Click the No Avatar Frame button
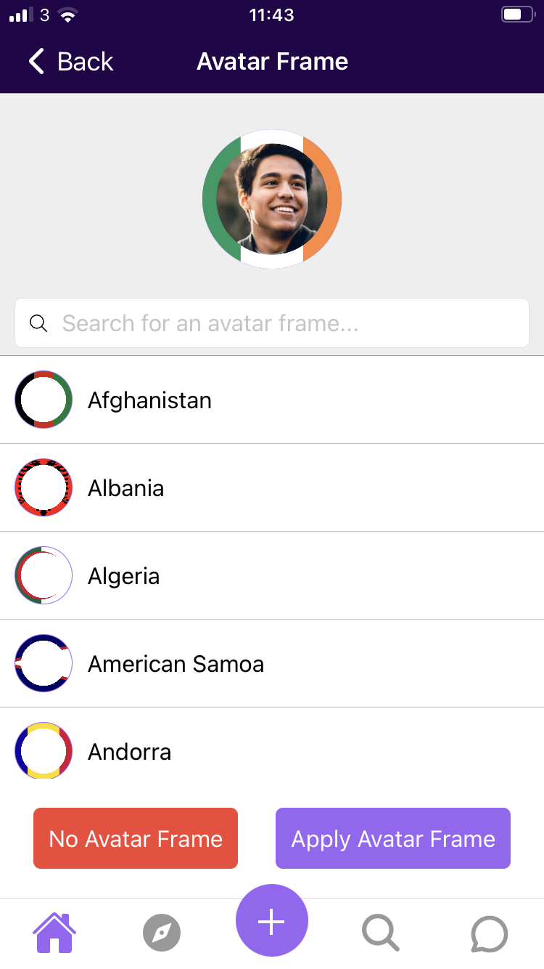The width and height of the screenshot is (544, 969). pos(136,838)
